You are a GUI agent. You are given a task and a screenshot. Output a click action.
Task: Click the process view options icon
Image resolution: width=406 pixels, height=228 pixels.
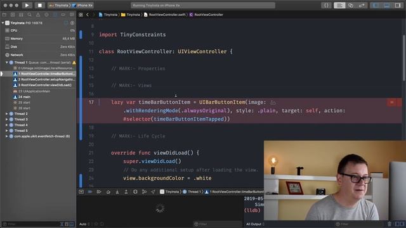72,23
